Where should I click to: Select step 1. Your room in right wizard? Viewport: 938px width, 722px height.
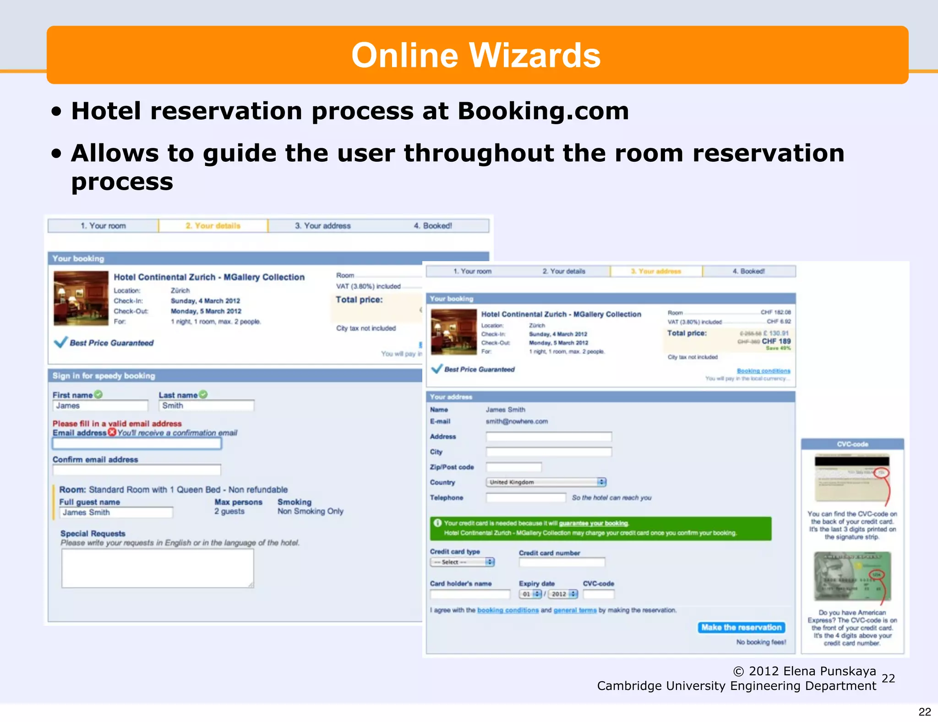tap(472, 271)
